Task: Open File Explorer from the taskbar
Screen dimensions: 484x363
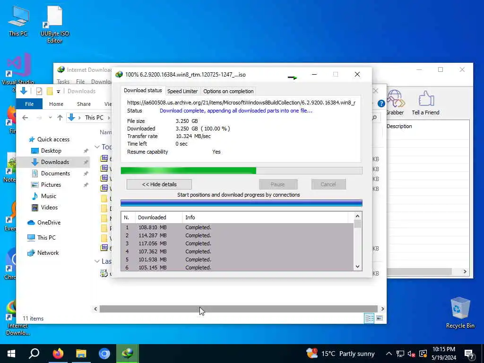Action: point(81,354)
